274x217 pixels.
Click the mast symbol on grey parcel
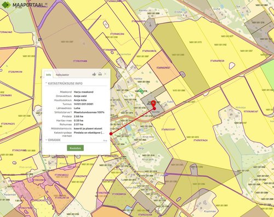tap(150, 24)
